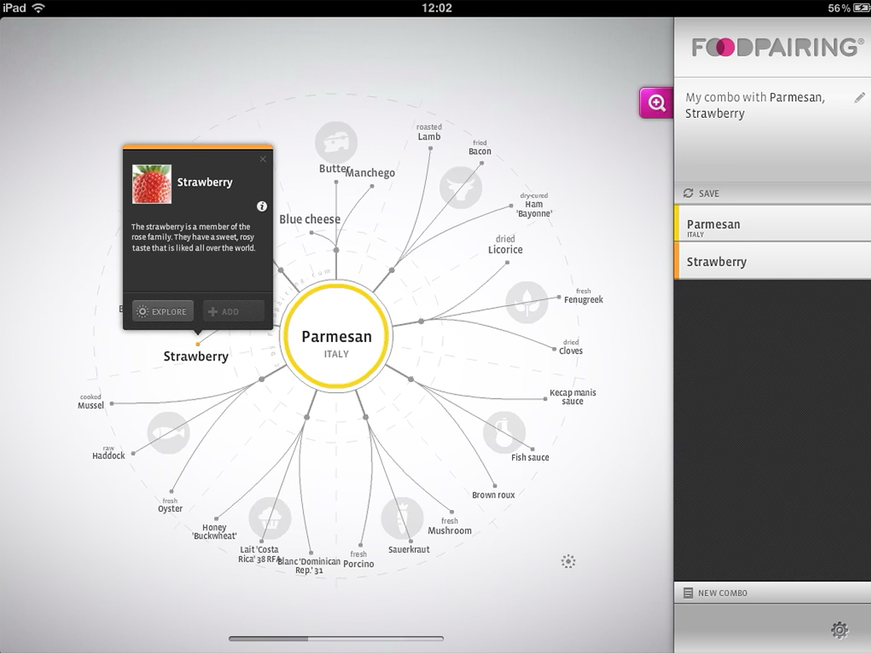The width and height of the screenshot is (871, 653).
Task: Select the sauce flask category icon
Action: (505, 432)
